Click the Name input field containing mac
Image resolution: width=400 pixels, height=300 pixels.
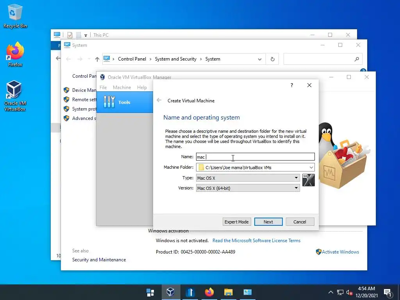coord(255,157)
